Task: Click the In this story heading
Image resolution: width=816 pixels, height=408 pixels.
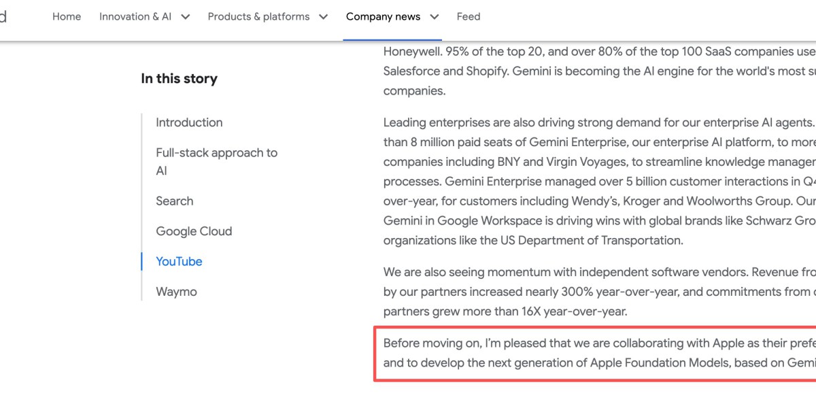Action: coord(179,79)
